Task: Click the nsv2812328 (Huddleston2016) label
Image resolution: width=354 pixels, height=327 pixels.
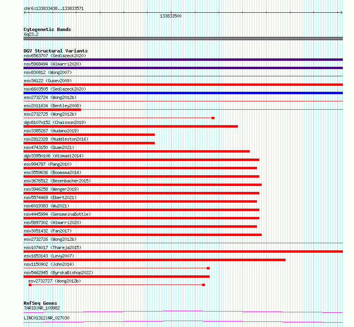Action: [56, 139]
